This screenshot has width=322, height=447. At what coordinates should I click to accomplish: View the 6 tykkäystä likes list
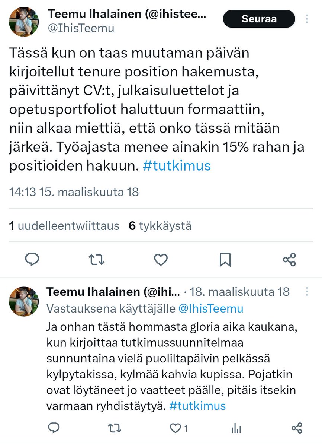point(160,226)
